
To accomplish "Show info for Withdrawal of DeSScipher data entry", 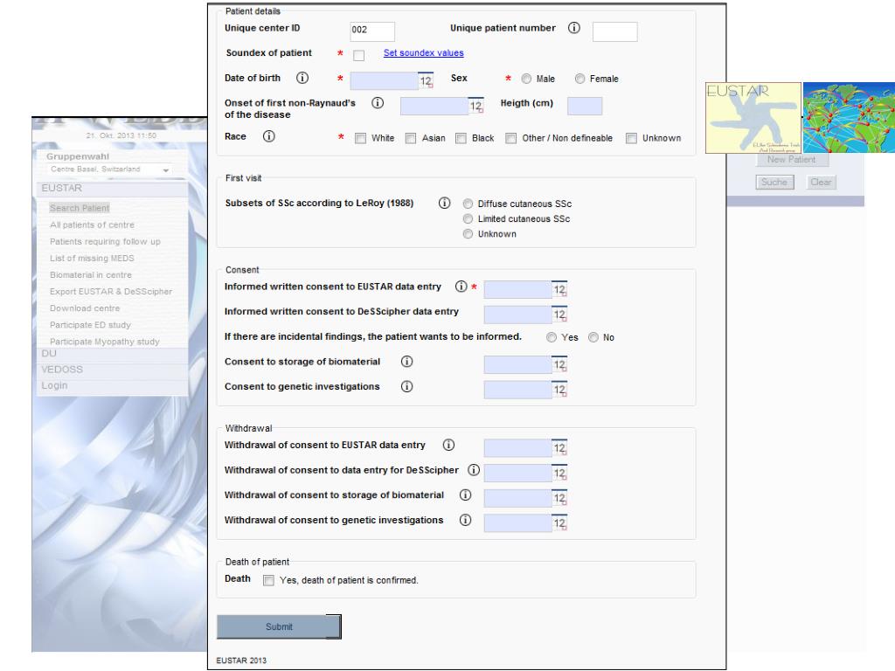I will point(473,470).
